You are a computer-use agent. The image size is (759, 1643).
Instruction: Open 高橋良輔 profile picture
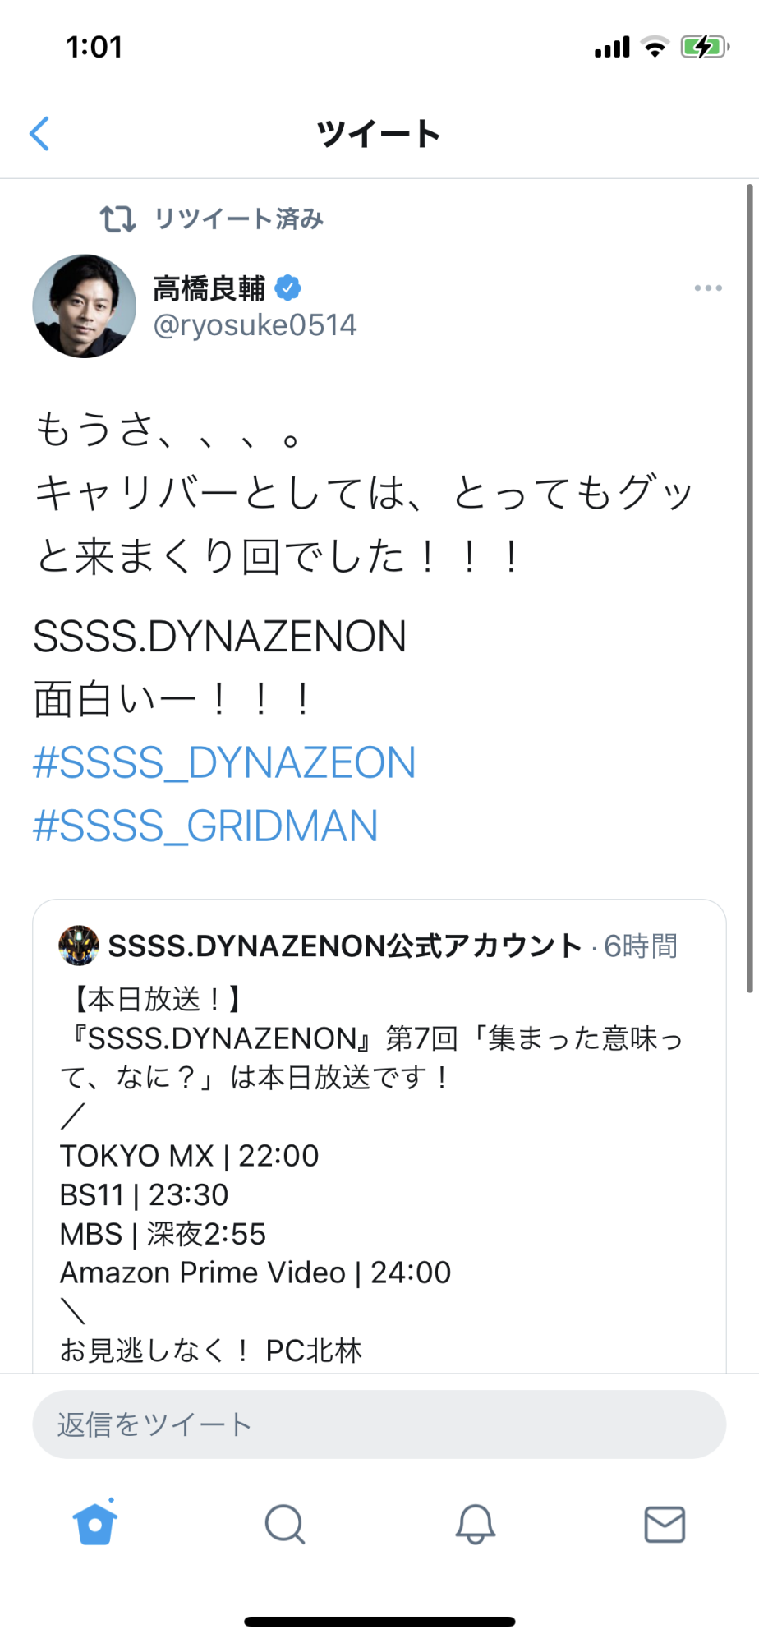coord(85,306)
